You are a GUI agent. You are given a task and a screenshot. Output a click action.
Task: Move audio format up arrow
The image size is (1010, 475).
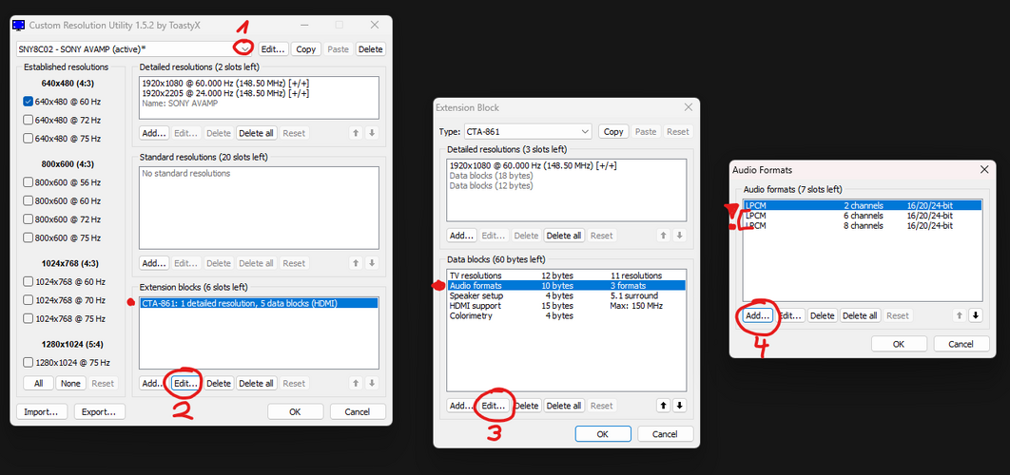pos(959,315)
